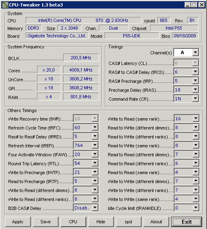Expand Read to Read (different dimms) dropdown
The width and height of the screenshot is (207, 229).
[x=196, y=154]
